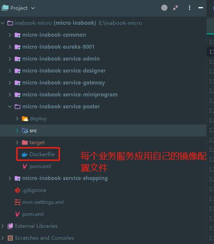Viewport: 214px width, 244px height.
Task: Select the micro-inabook-service-gateway module
Action: pyautogui.click(x=63, y=83)
